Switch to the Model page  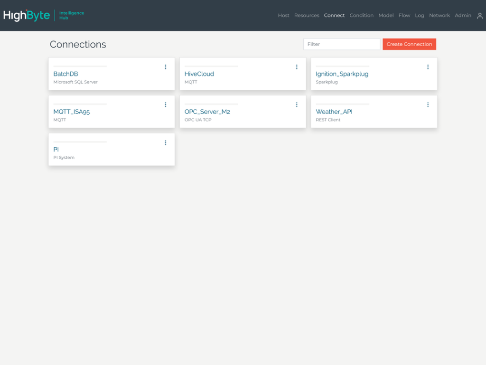click(x=386, y=16)
